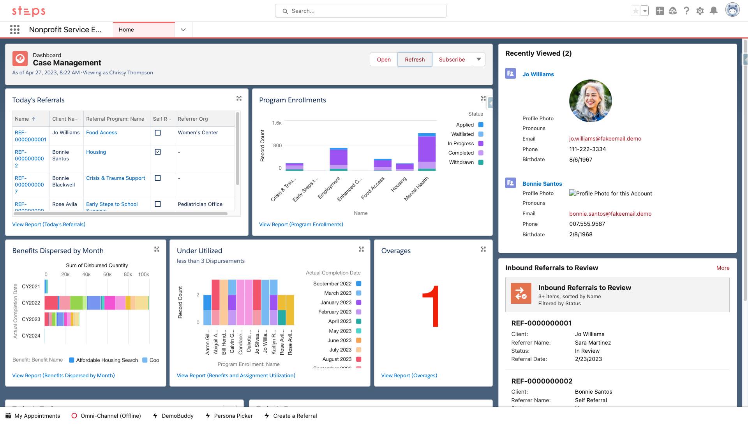Open the dashboard actions dropdown arrow
The image size is (748, 424).
pos(479,60)
